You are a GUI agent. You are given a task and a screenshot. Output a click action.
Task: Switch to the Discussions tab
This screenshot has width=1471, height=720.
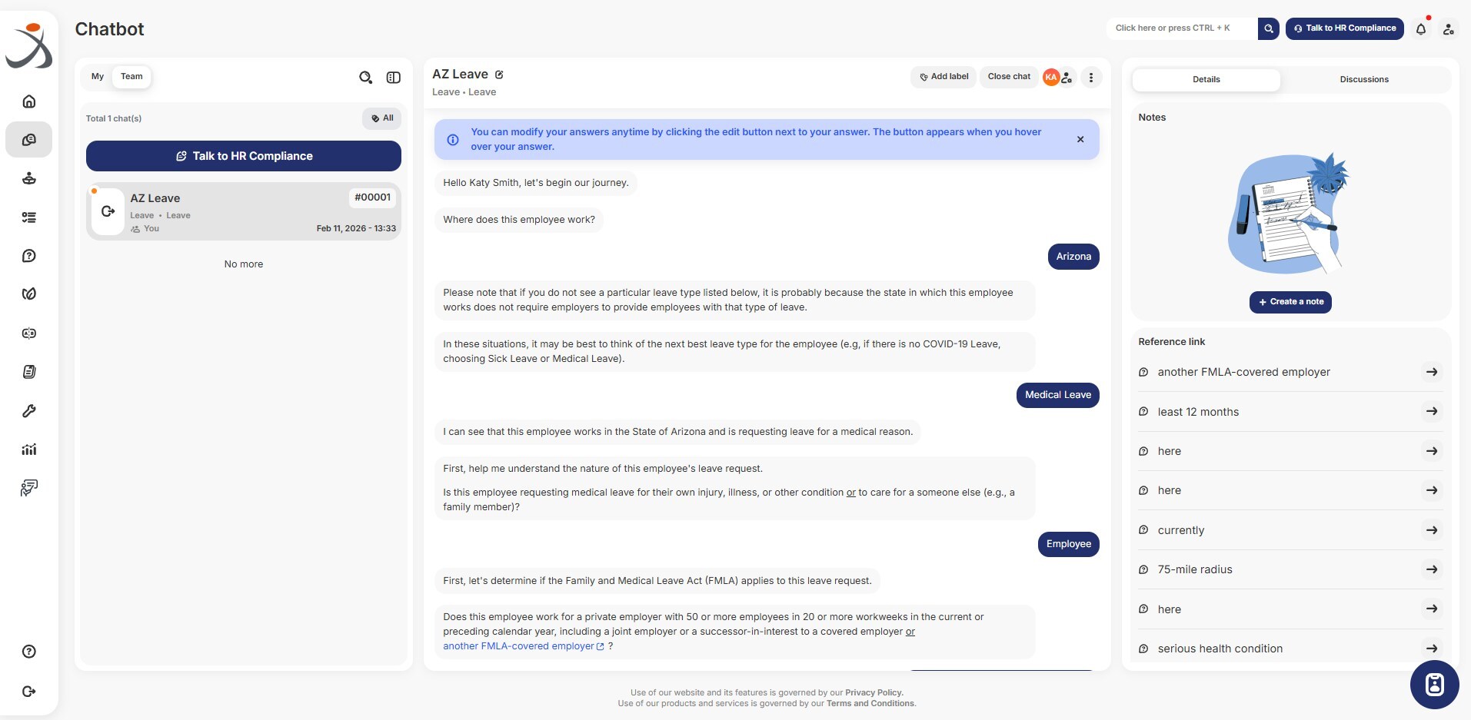pos(1363,80)
